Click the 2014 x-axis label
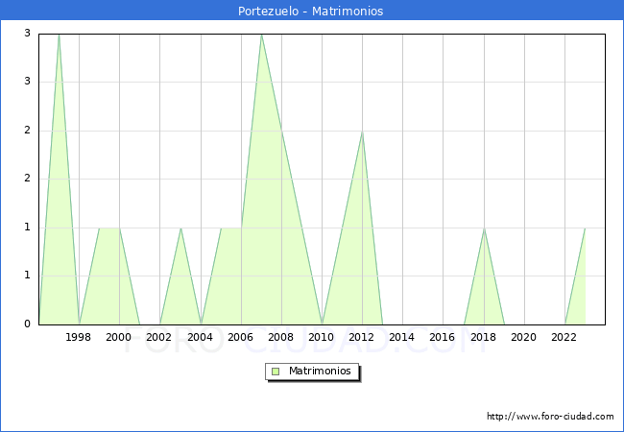This screenshot has width=624, height=432. 402,337
